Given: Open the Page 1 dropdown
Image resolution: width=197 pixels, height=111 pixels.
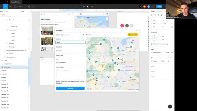Looking at the screenshot, I should tap(24, 11).
